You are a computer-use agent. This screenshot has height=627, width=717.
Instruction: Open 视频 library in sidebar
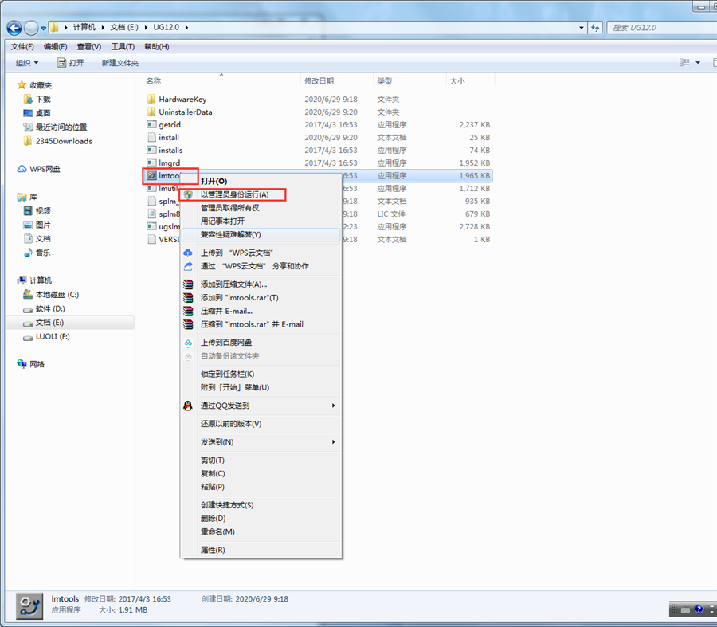[x=37, y=210]
